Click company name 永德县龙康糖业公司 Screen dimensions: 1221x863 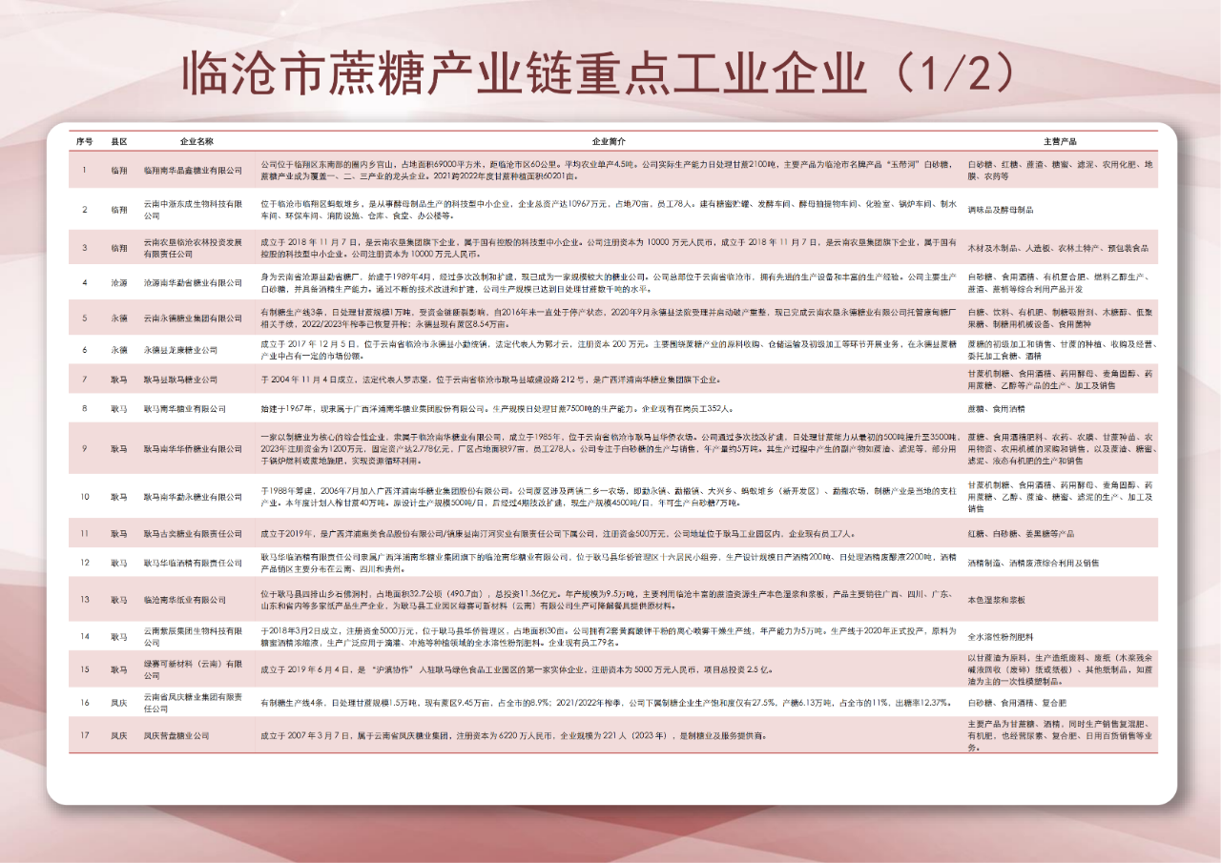point(182,350)
